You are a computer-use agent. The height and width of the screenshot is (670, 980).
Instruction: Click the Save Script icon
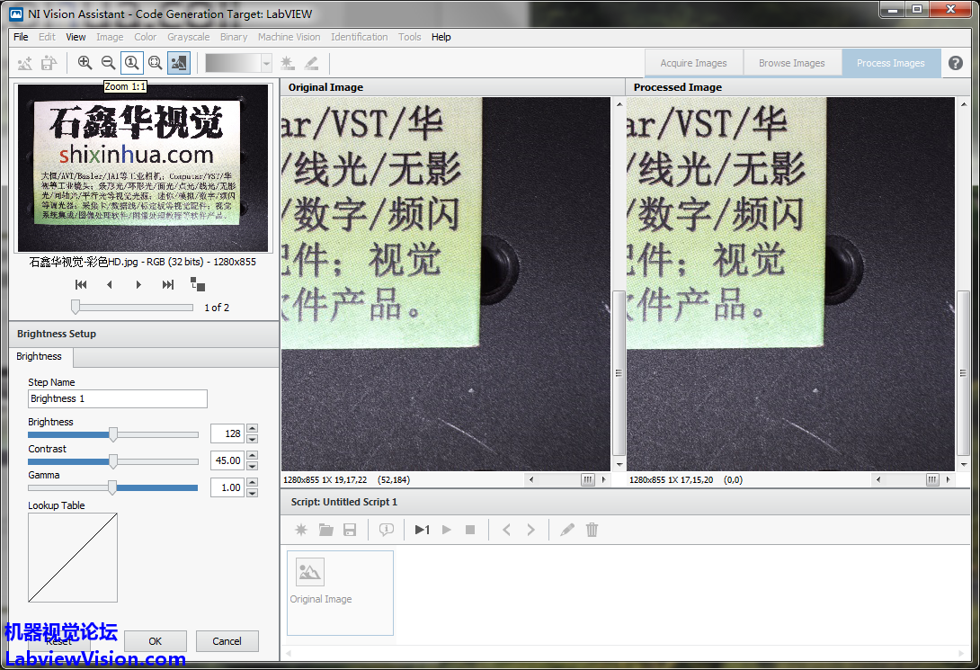(x=350, y=530)
